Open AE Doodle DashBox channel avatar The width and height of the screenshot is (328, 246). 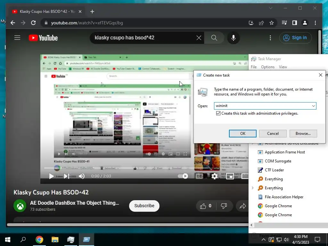[x=20, y=206]
